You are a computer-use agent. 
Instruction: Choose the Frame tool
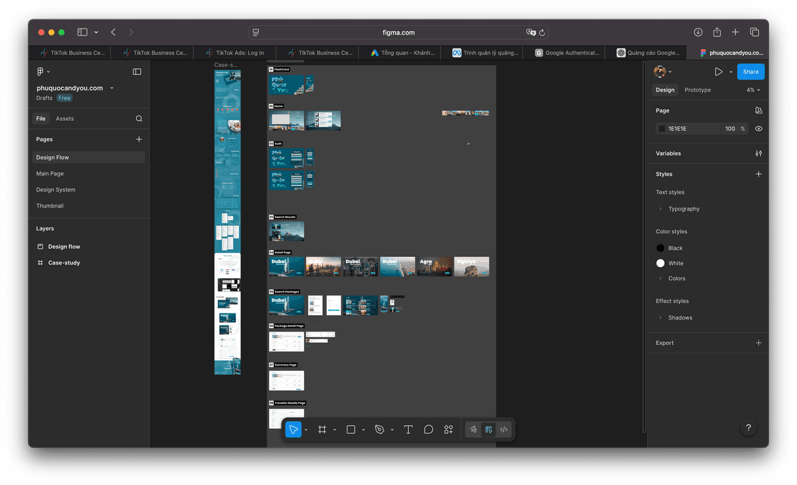pos(322,430)
